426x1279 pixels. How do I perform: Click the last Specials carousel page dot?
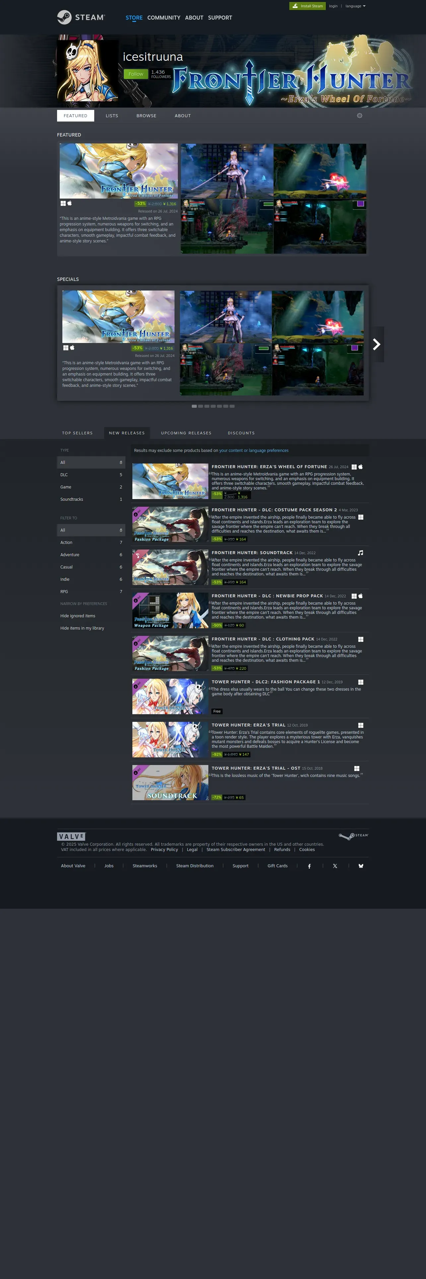pyautogui.click(x=232, y=406)
